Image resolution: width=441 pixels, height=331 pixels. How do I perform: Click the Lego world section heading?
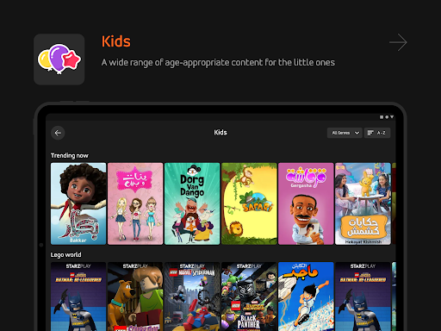[x=65, y=255]
